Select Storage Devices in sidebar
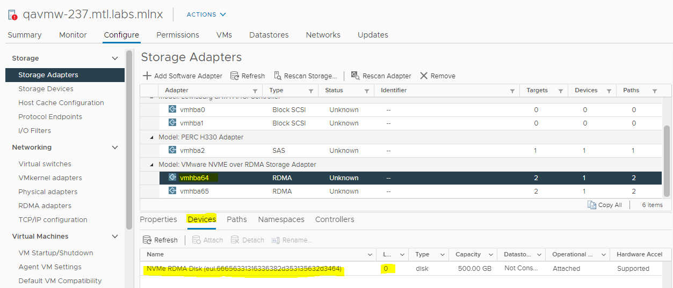The width and height of the screenshot is (673, 288). click(x=46, y=89)
